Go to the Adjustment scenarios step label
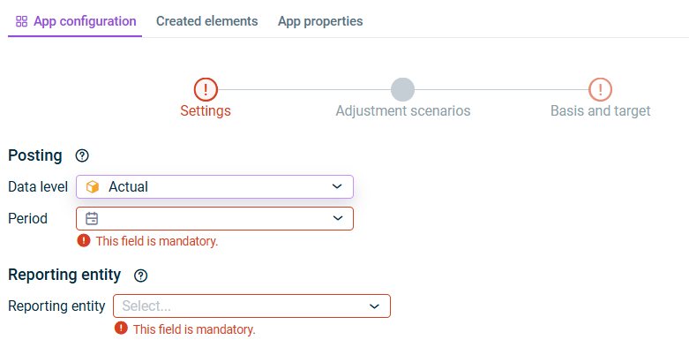689x355 pixels. tap(402, 111)
